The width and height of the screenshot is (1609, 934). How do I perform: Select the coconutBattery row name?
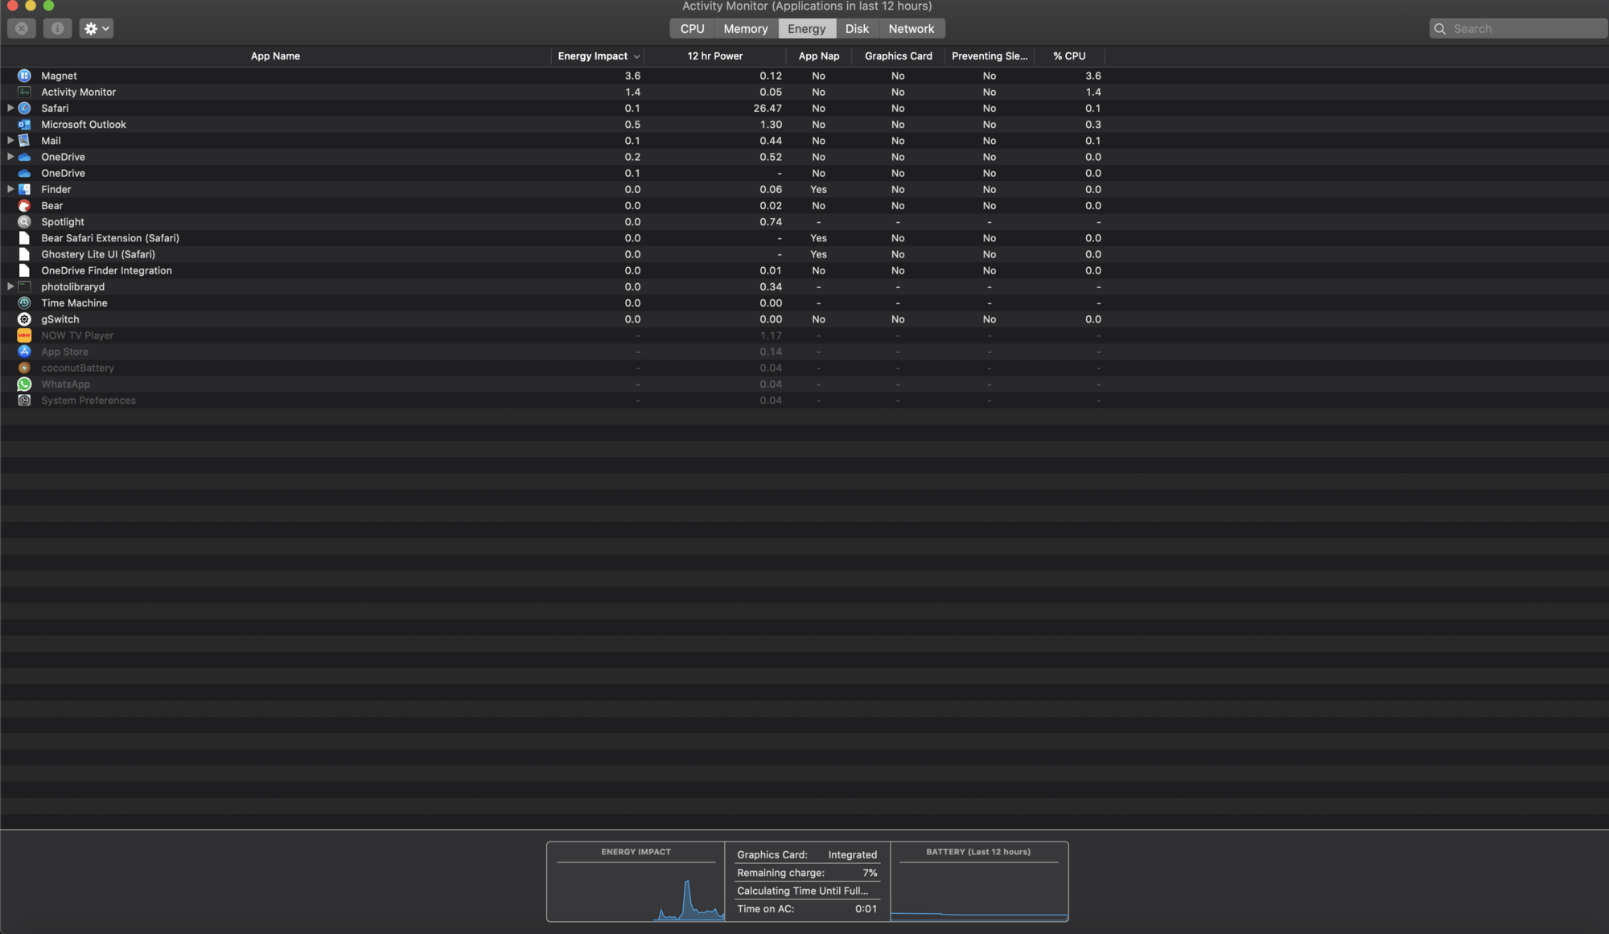click(77, 368)
